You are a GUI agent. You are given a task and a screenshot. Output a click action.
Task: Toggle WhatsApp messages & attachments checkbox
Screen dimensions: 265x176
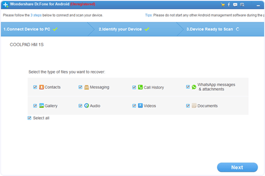click(188, 87)
